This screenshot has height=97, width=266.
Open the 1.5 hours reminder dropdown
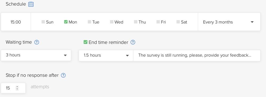[x=106, y=55]
